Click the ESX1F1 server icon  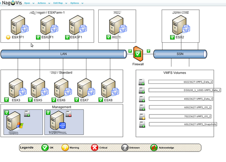click(19, 25)
